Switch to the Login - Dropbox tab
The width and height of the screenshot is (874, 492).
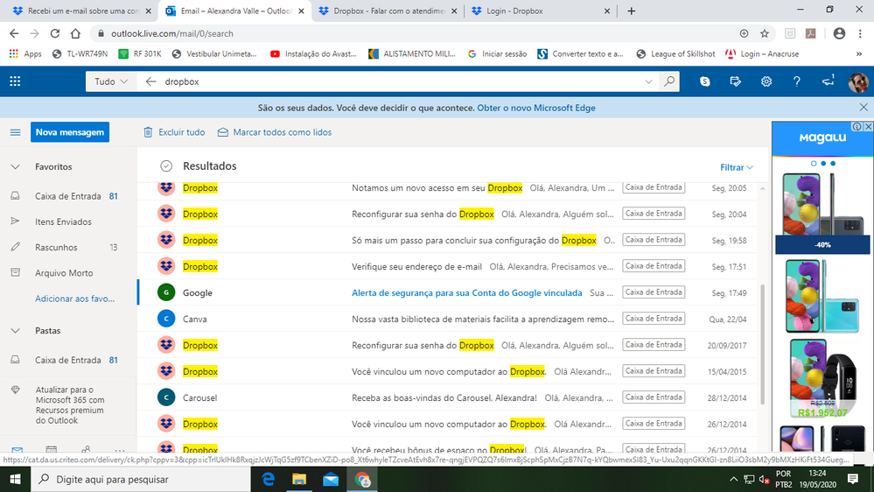click(540, 11)
